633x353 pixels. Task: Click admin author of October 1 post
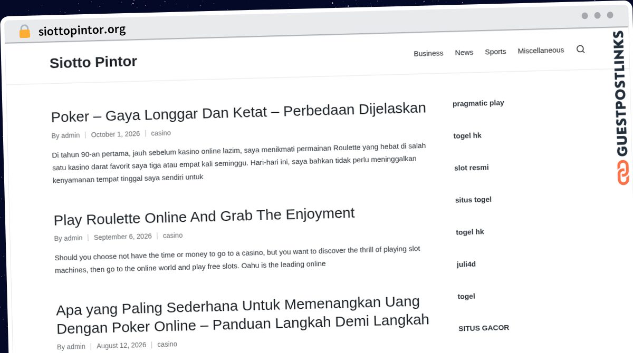(70, 135)
